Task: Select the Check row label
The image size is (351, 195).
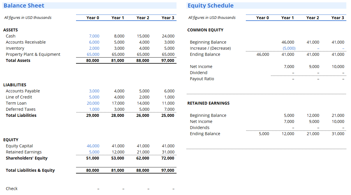Action: point(12,189)
